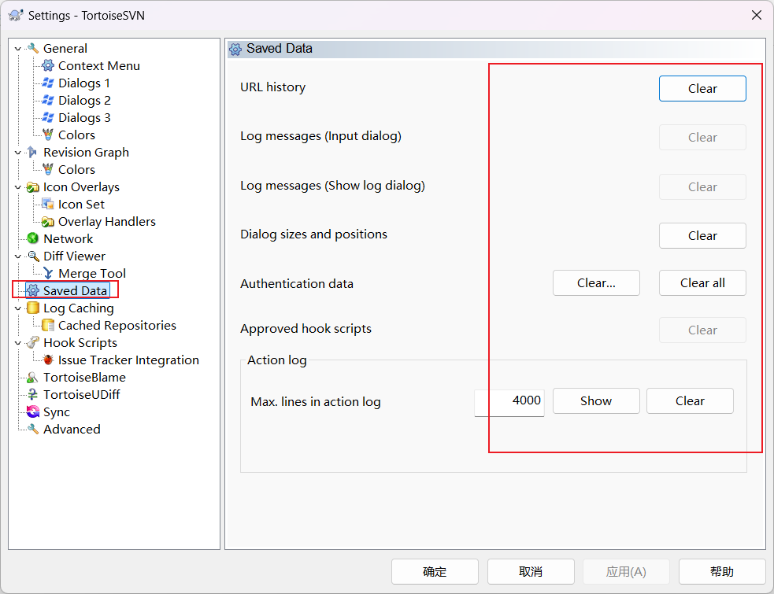774x594 pixels.
Task: Click the Saved Data header gear icon
Action: pos(235,49)
